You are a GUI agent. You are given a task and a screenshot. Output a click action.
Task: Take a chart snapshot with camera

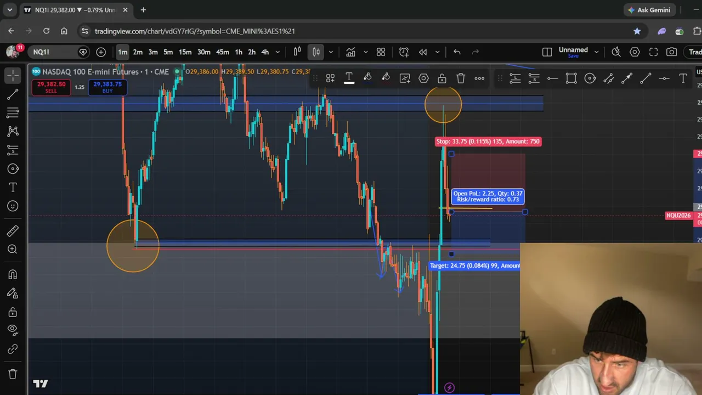pos(672,52)
